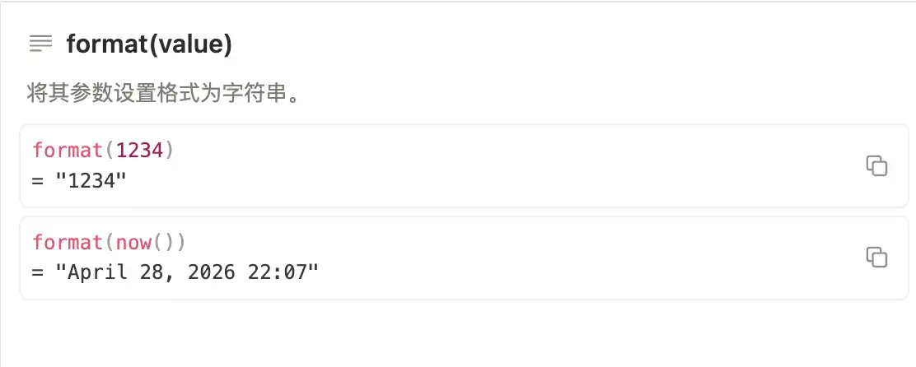
Task: Click the number 1234 inside format()
Action: point(142,151)
